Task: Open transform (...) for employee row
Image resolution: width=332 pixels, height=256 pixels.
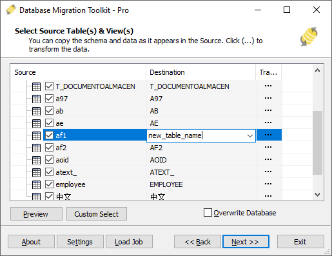Action: point(268,184)
